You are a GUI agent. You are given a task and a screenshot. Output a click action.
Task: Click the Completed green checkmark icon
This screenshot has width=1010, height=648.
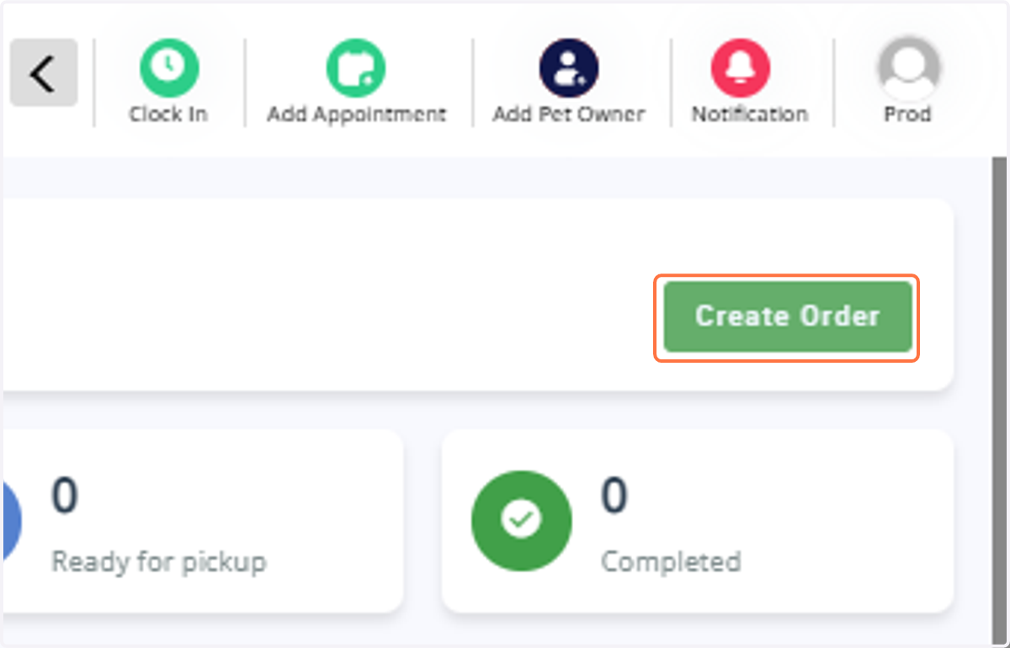pyautogui.click(x=522, y=522)
